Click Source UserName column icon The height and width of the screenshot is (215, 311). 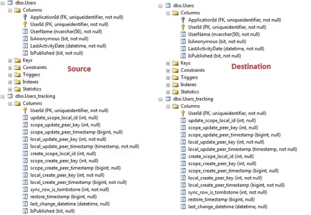click(25, 32)
